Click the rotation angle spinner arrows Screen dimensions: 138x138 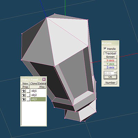click(115, 73)
